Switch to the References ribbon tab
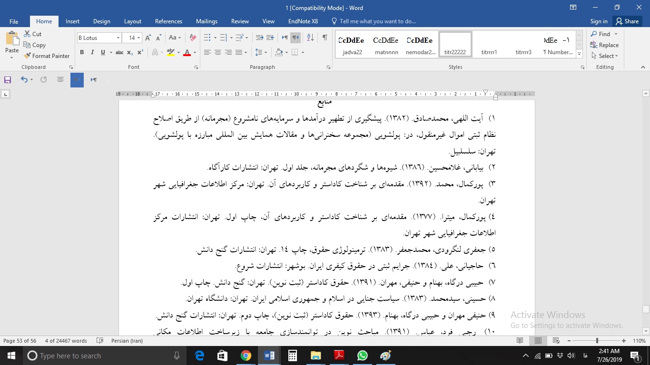Viewport: 650px width, 365px height. click(x=168, y=21)
